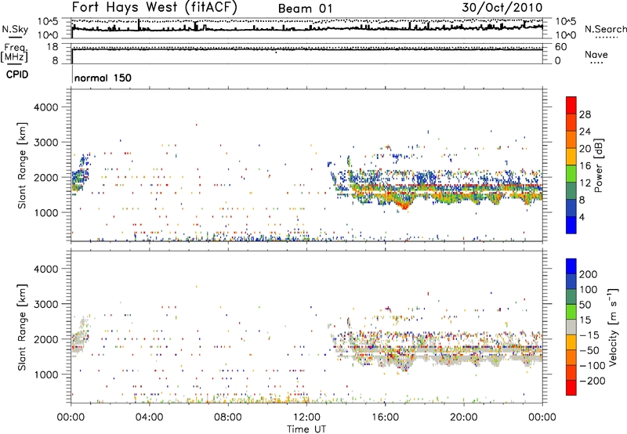Image resolution: width=627 pixels, height=434 pixels.
Task: Click the 'Freq. [MHz]' label
Action: click(x=14, y=53)
